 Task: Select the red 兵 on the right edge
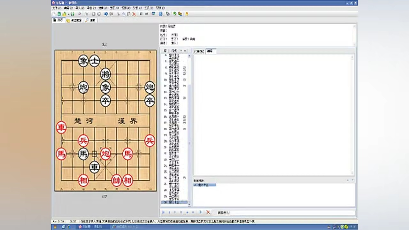click(150, 141)
